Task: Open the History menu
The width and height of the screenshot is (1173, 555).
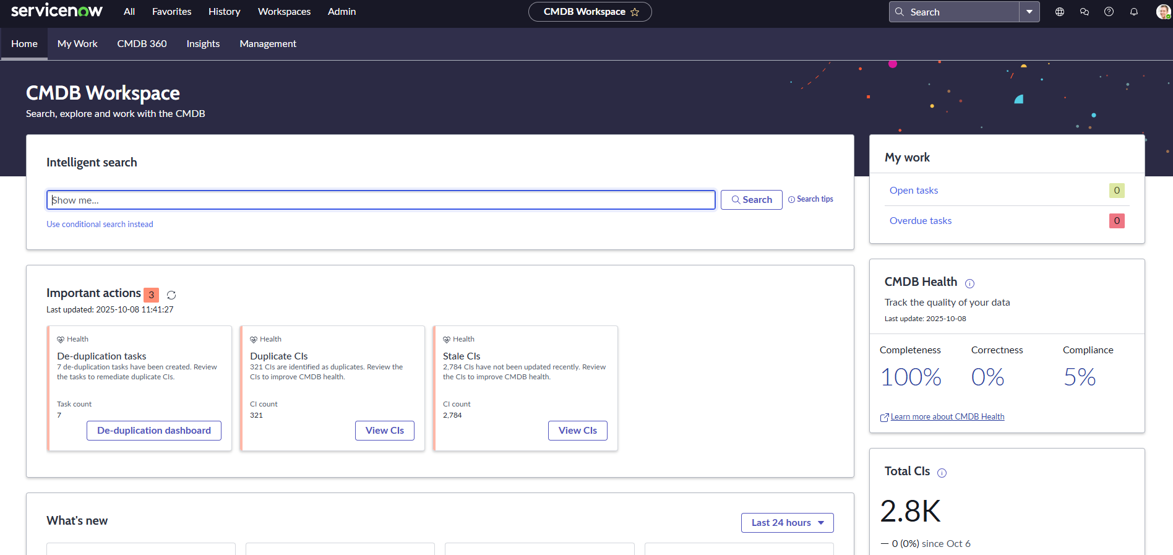Action: (x=225, y=12)
